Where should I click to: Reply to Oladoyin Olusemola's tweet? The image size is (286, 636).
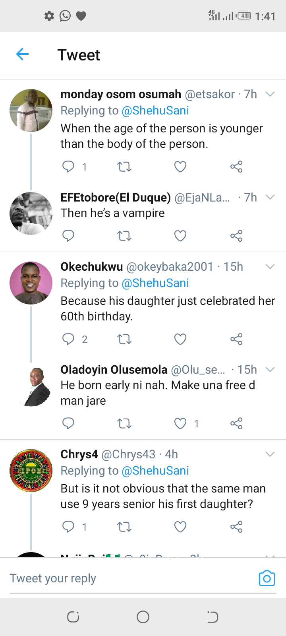click(68, 423)
